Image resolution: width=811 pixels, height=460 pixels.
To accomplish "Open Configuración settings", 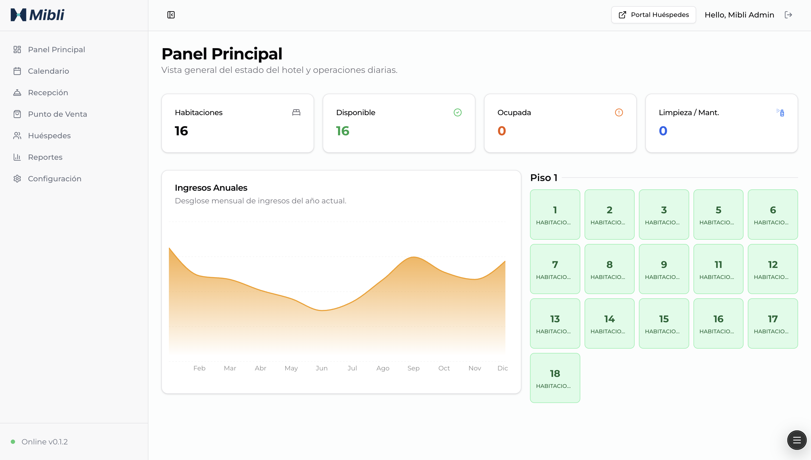I will 54,179.
